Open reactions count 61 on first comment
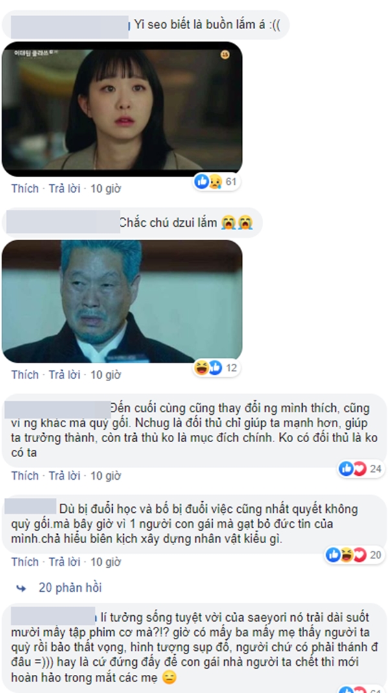The image size is (389, 693). (217, 182)
